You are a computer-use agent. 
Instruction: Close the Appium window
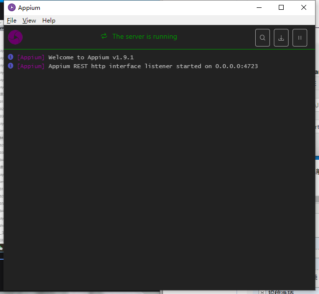304,7
